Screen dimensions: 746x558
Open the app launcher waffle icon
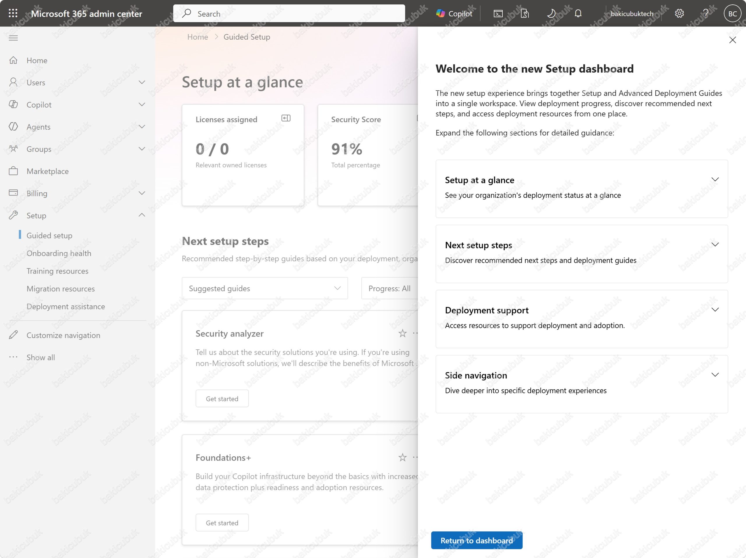tap(13, 13)
